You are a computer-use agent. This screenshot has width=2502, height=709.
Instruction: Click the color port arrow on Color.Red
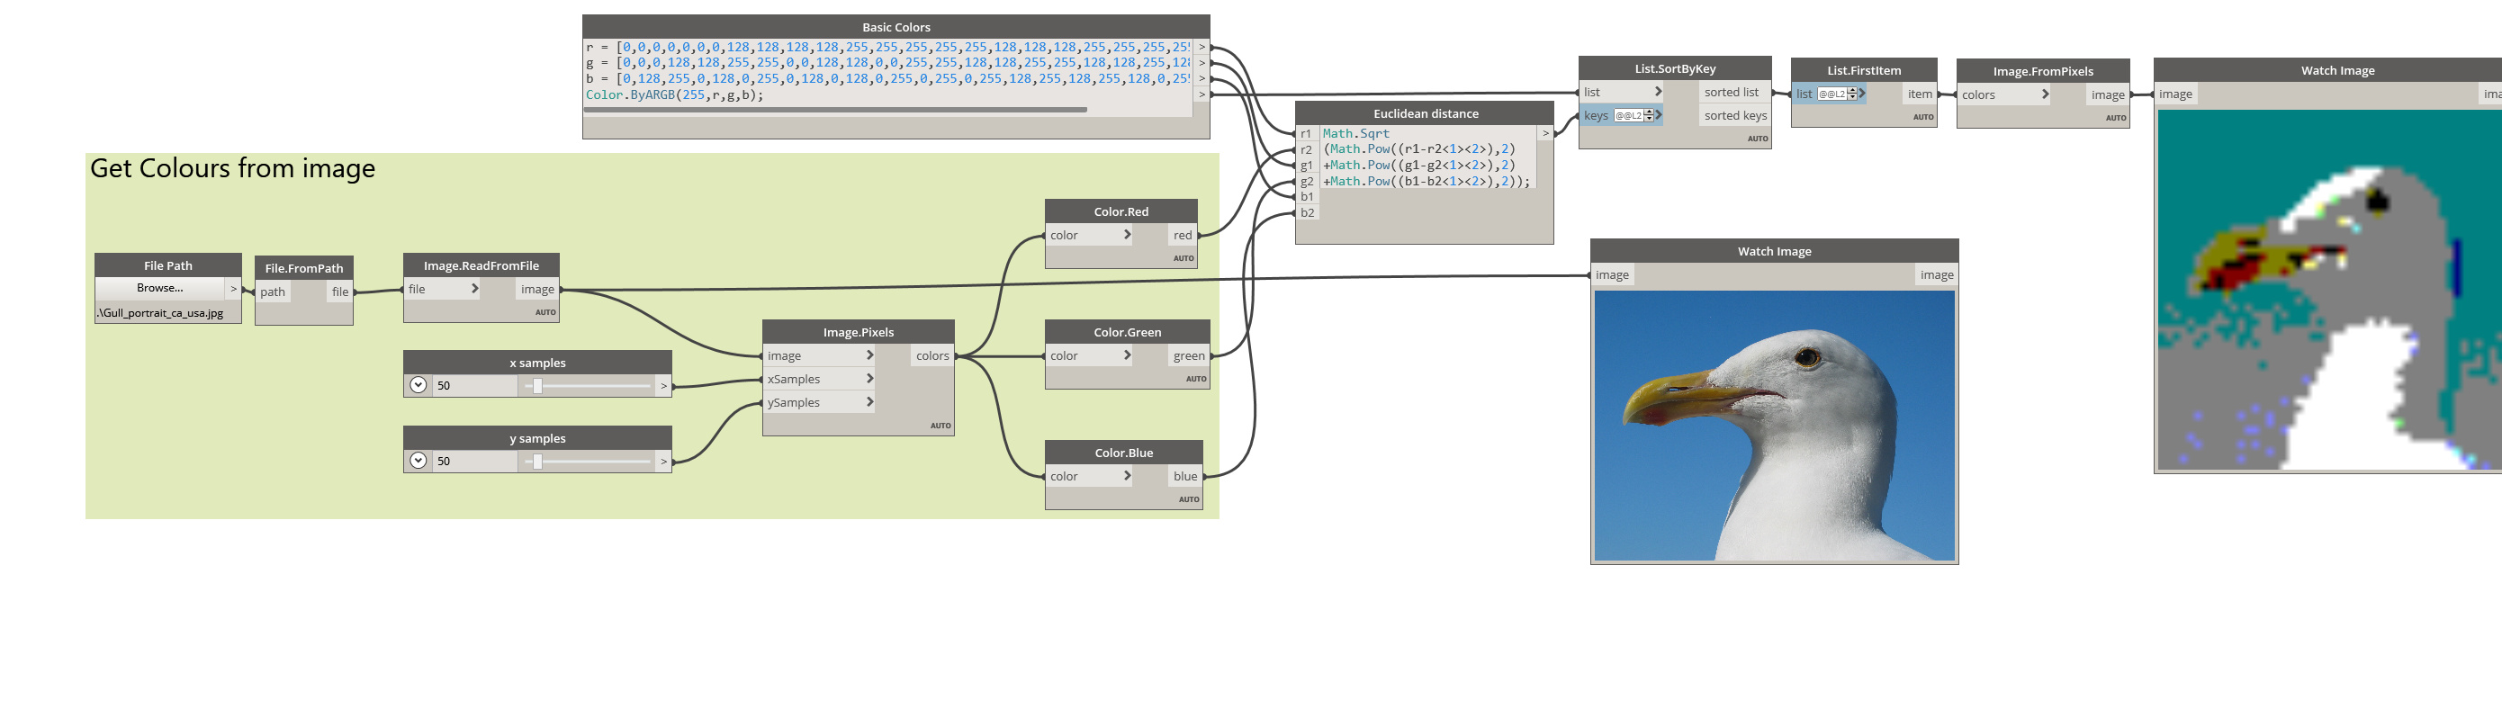coord(1127,235)
